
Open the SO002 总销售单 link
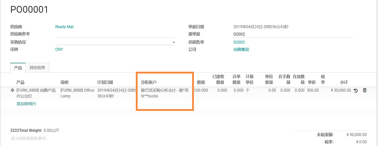click(239, 42)
